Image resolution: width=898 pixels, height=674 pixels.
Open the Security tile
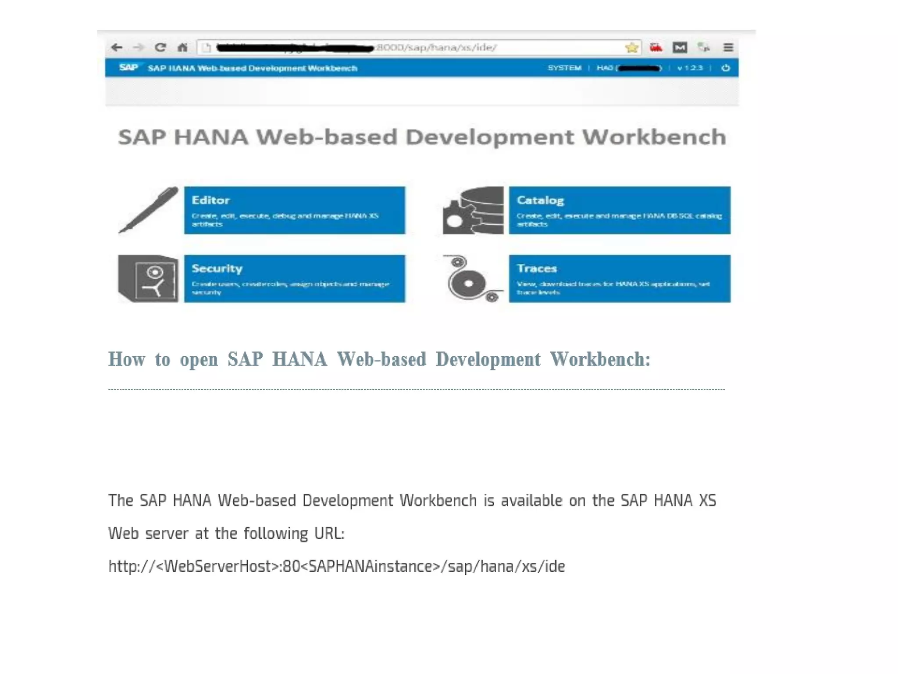(294, 279)
